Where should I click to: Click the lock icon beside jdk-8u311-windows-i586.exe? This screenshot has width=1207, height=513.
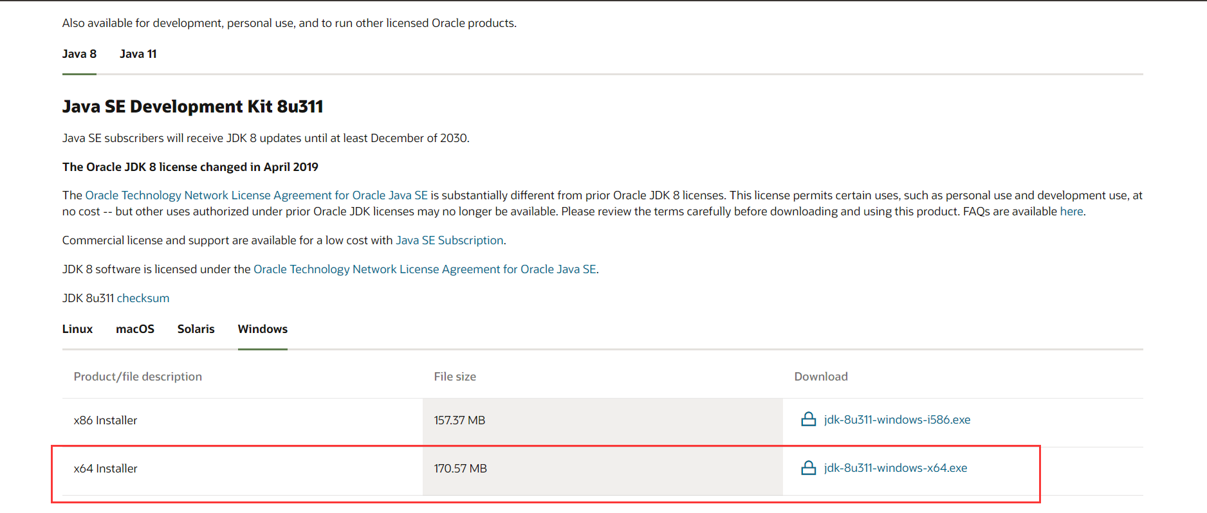[x=808, y=420]
